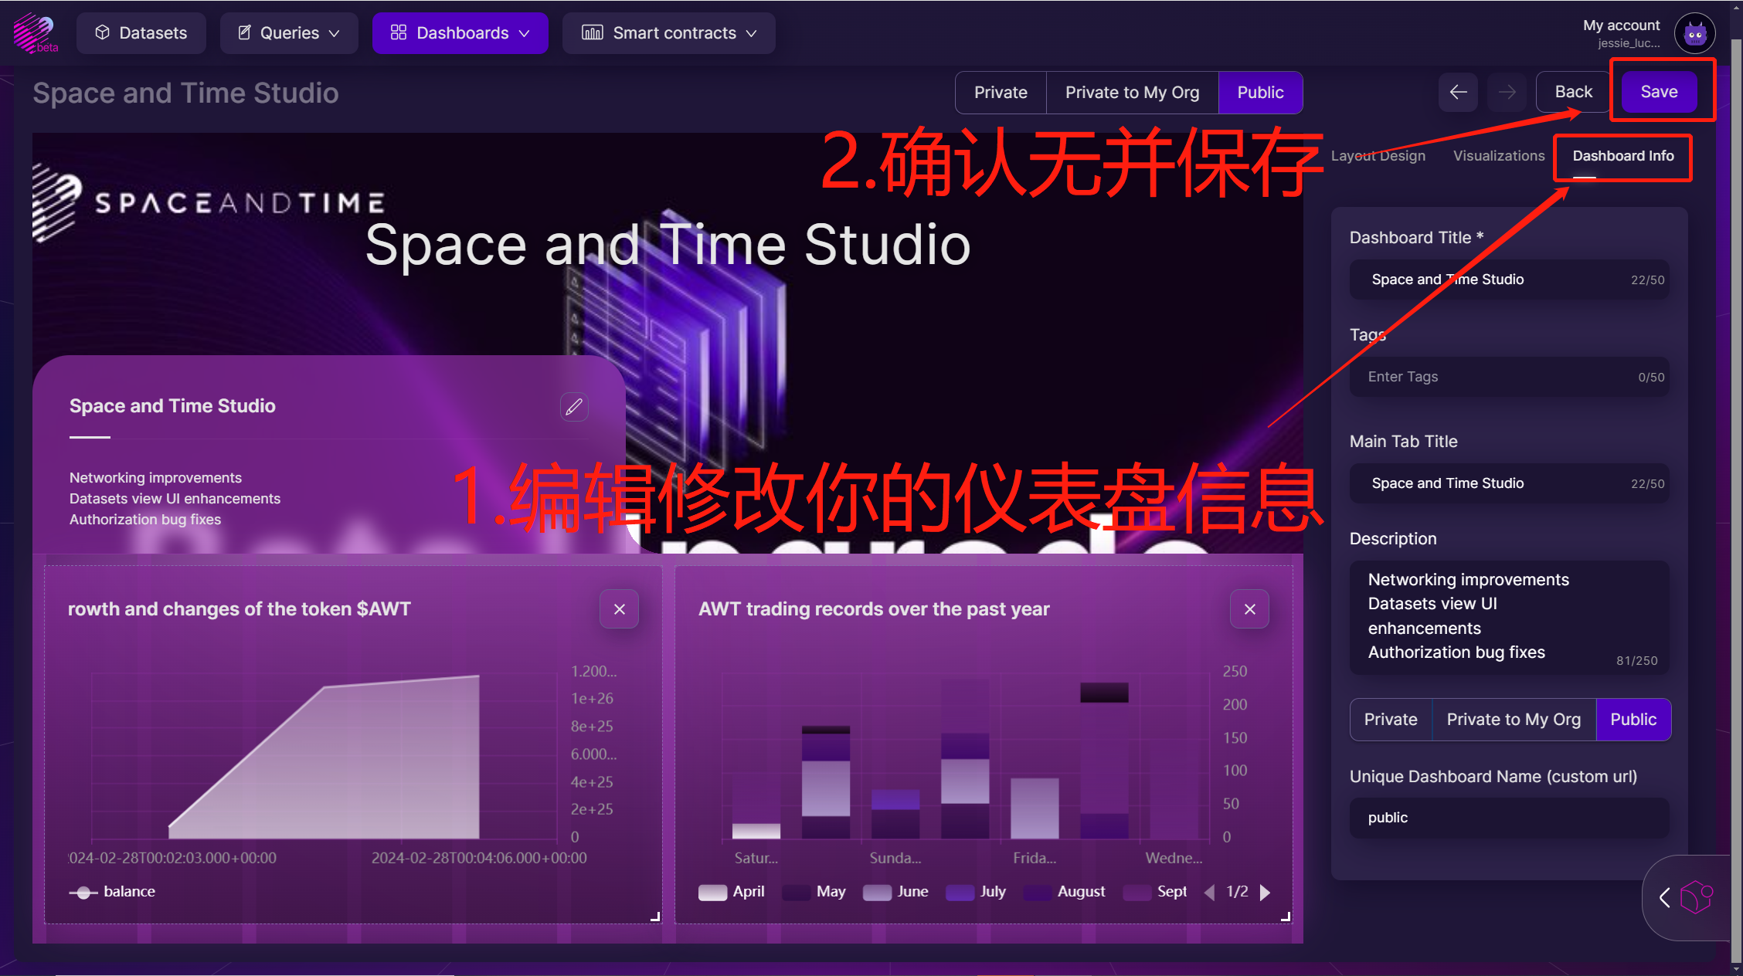Go to previous legend page arrow
The image size is (1743, 976).
pos(1209,893)
